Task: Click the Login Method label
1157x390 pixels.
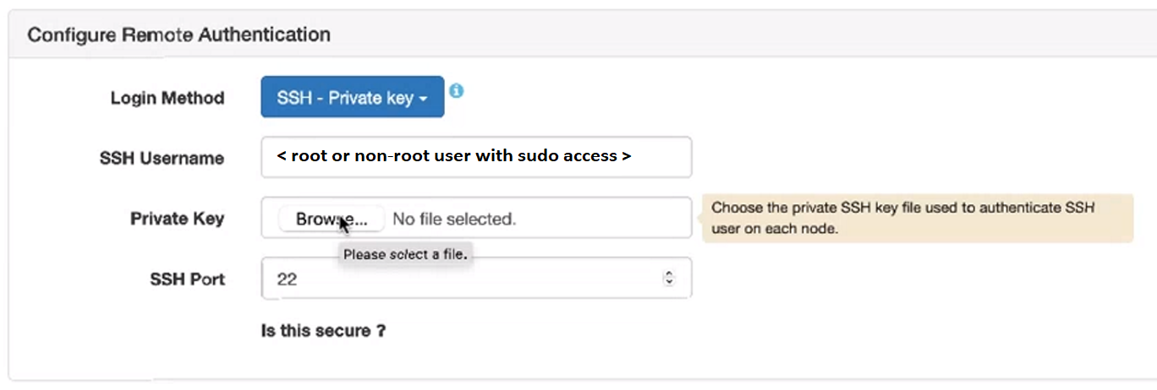Action: [167, 98]
